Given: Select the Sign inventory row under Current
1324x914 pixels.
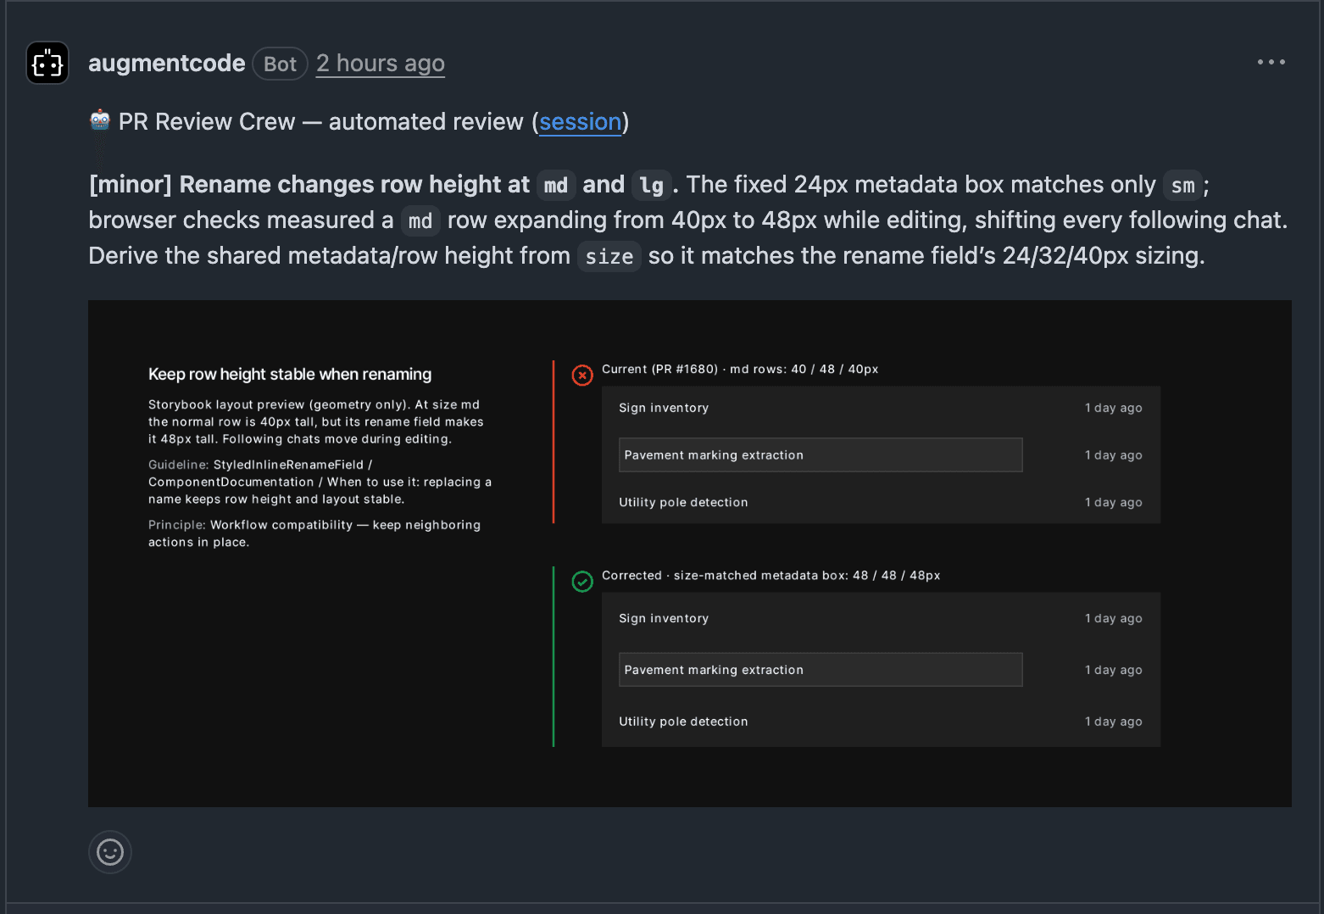Looking at the screenshot, I should pyautogui.click(x=881, y=408).
